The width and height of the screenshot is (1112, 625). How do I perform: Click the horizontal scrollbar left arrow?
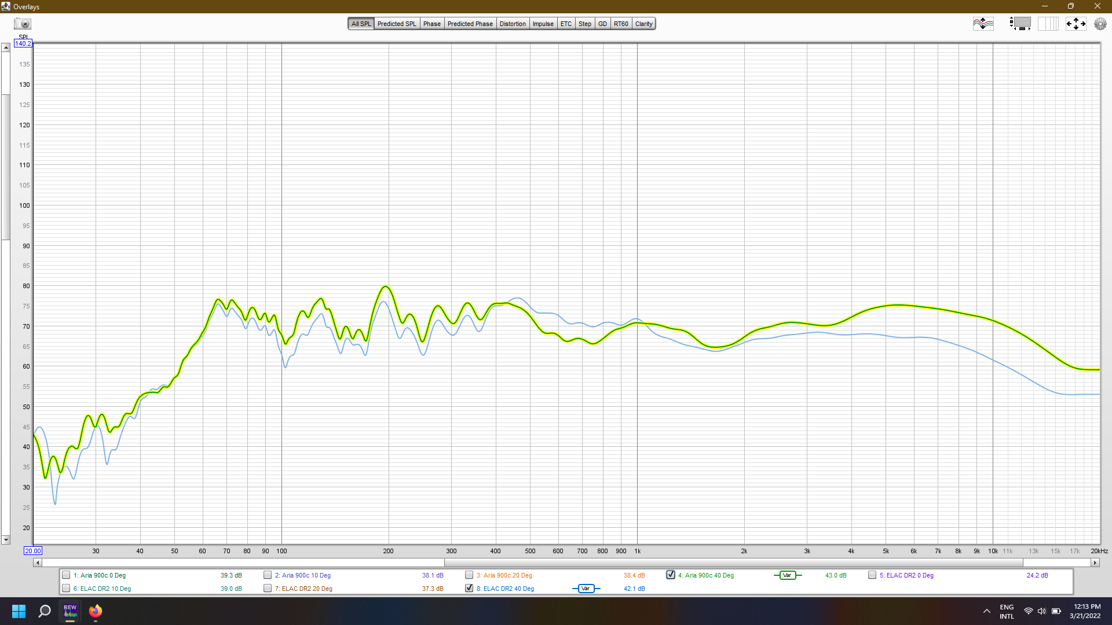(x=38, y=562)
